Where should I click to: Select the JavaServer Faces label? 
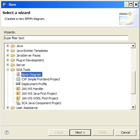[x=28, y=55]
